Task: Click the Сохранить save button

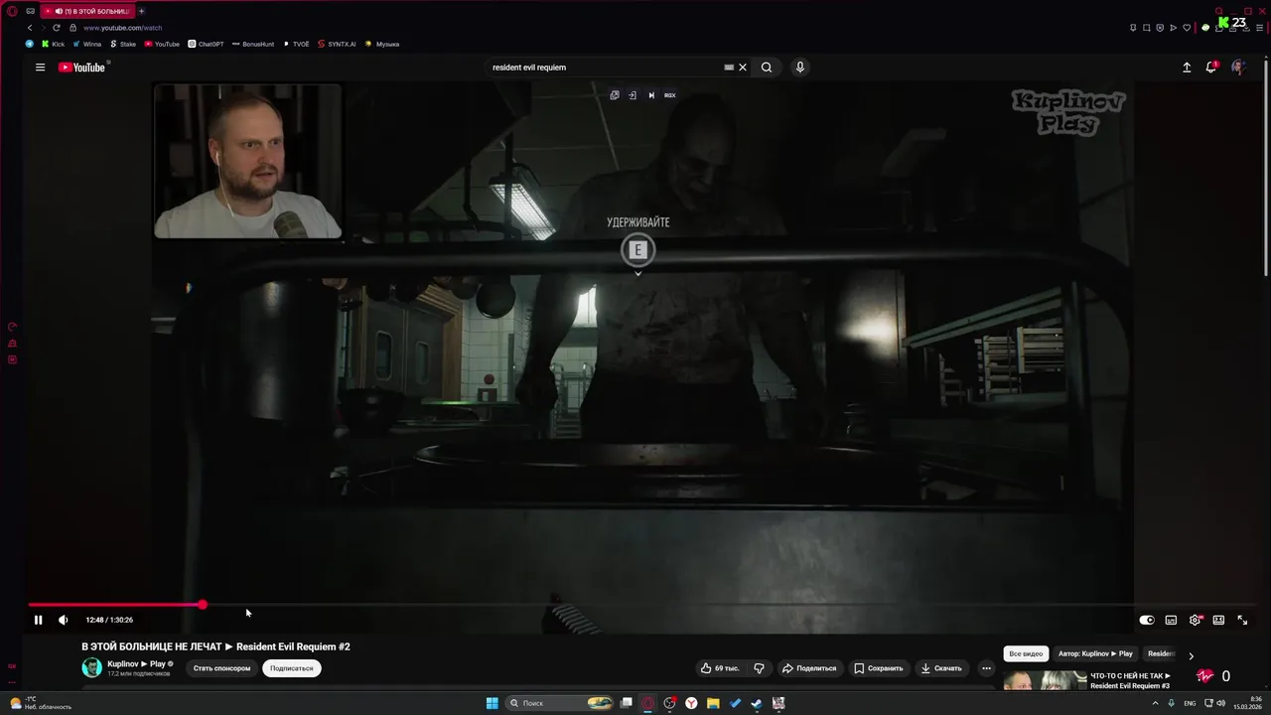Action: (879, 668)
